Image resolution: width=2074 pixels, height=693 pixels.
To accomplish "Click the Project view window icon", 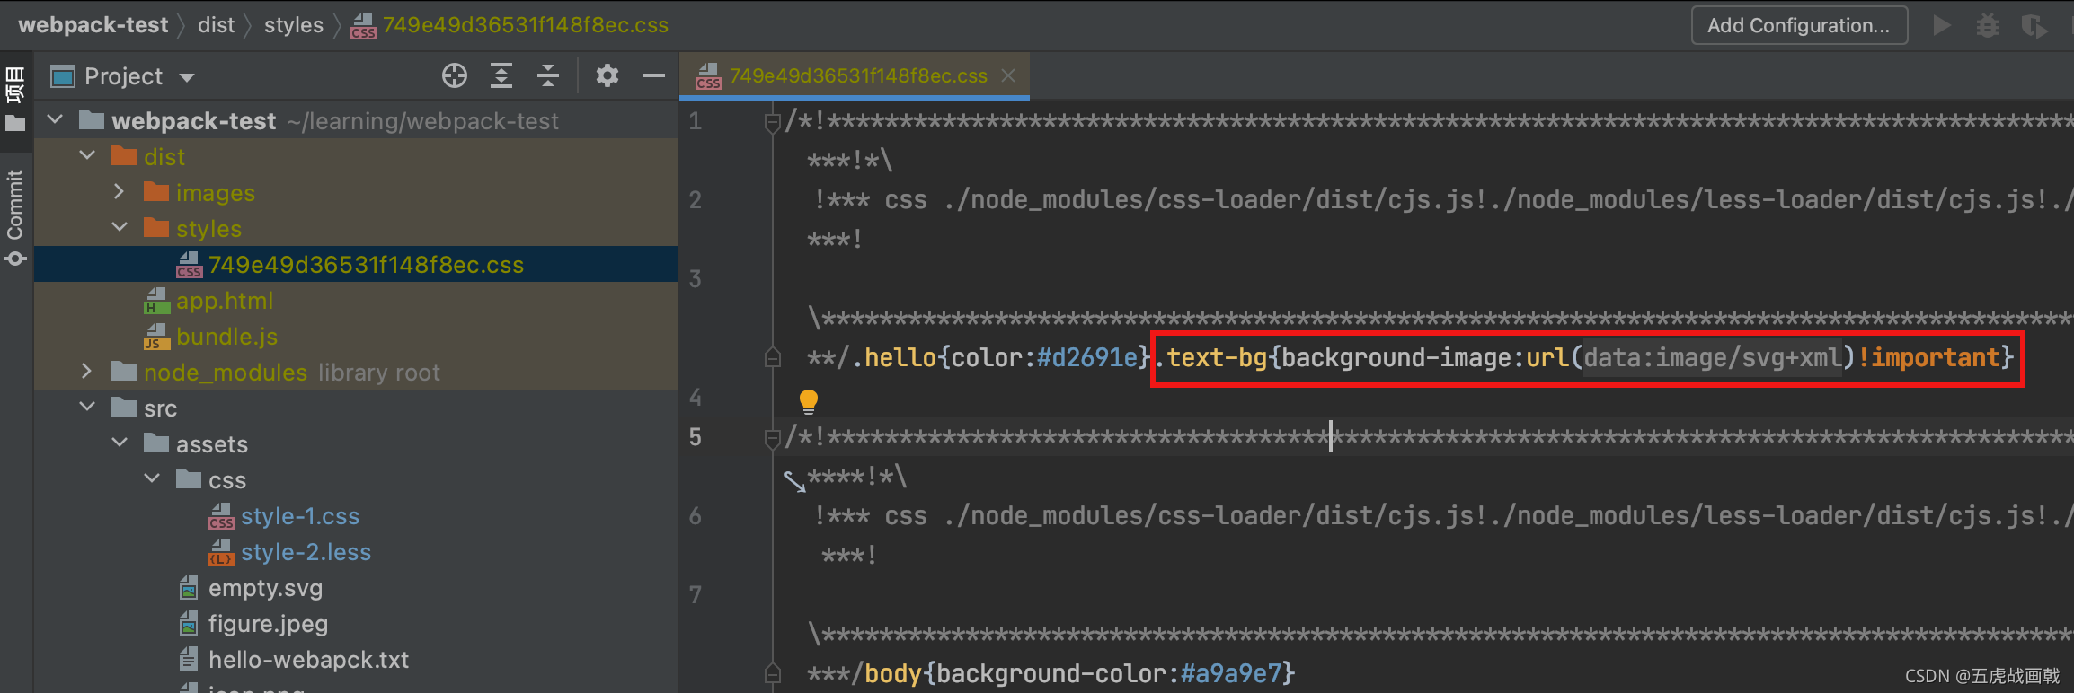I will coord(63,77).
